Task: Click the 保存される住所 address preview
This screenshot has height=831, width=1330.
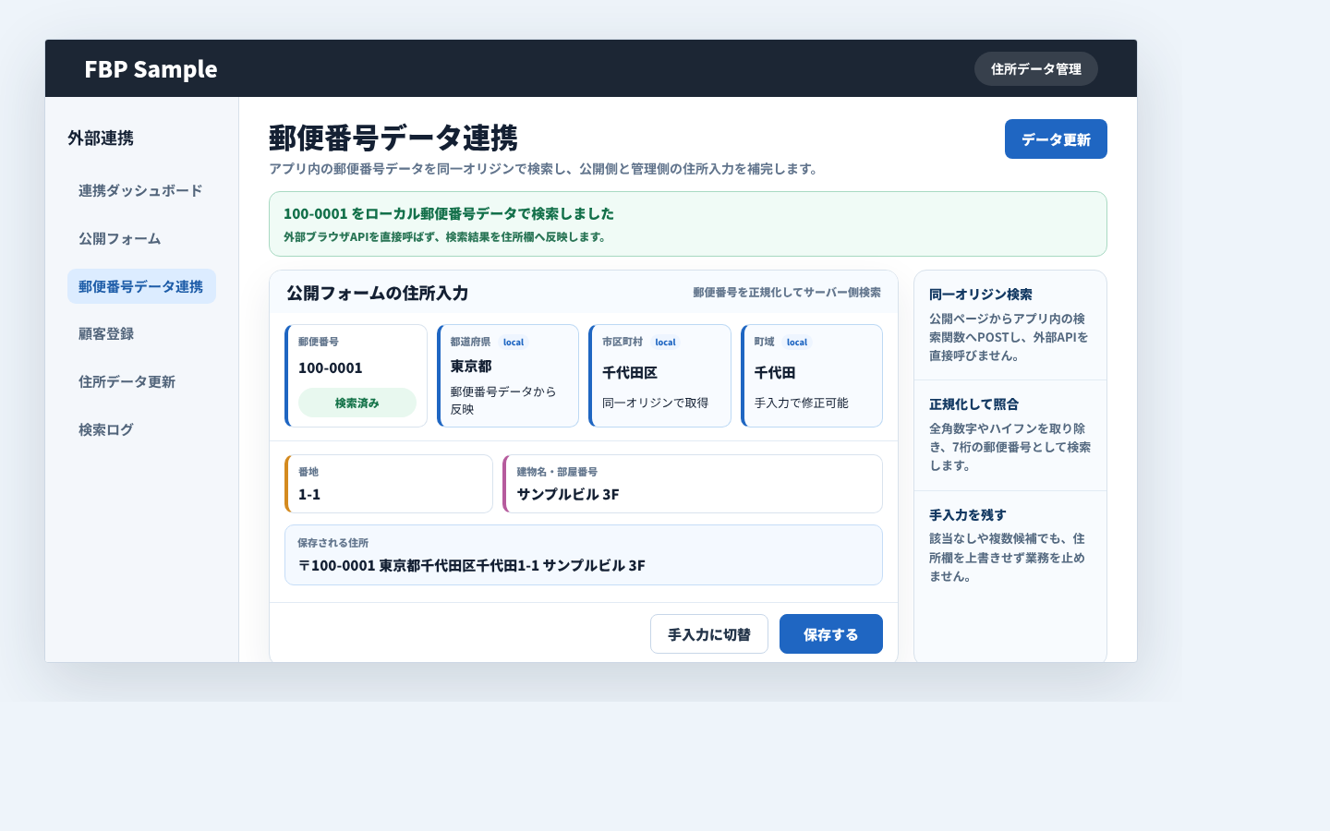Action: click(584, 555)
